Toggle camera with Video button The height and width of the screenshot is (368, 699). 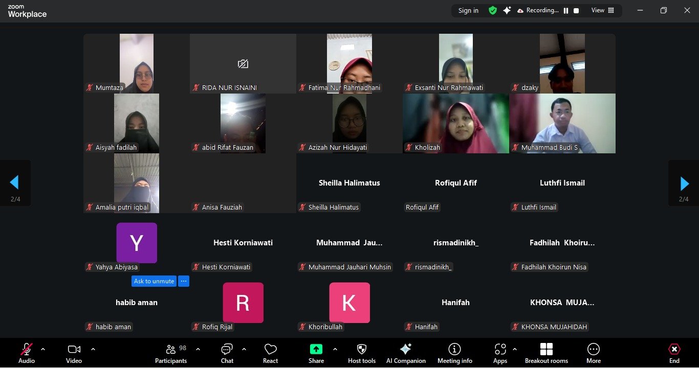(x=74, y=353)
